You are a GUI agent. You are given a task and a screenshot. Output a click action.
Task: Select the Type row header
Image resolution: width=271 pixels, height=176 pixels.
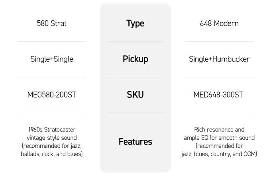tap(135, 23)
